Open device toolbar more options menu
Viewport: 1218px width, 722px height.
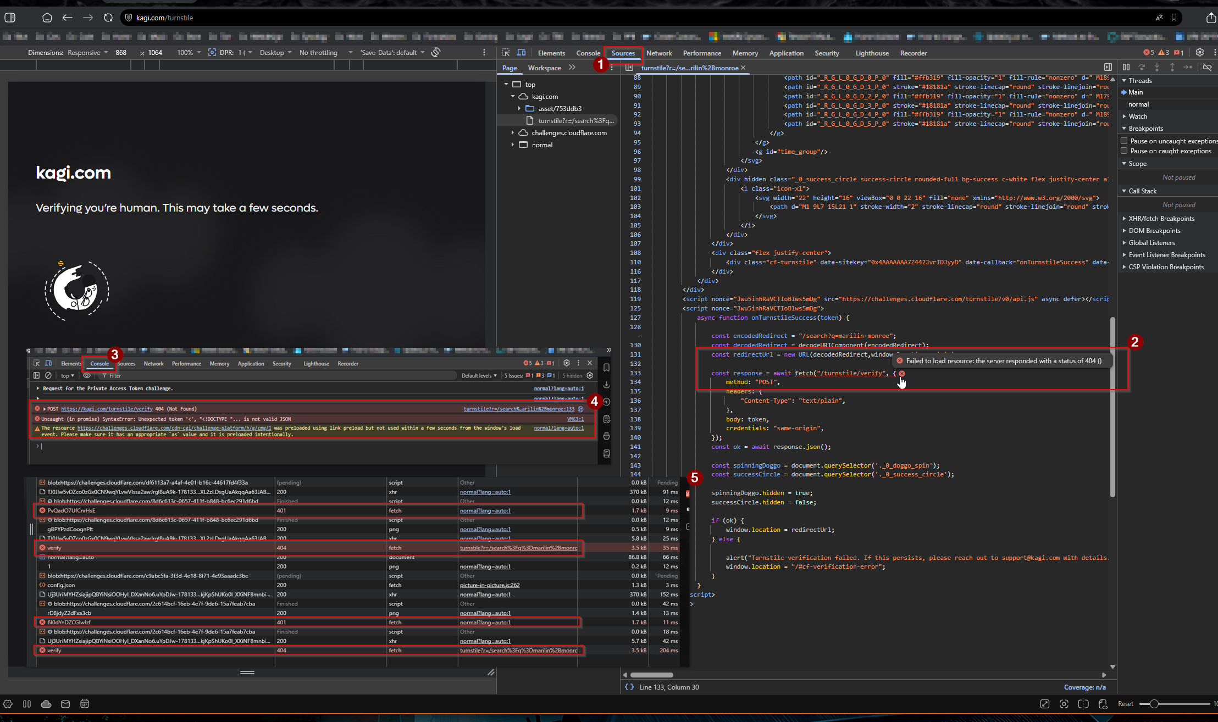click(484, 53)
